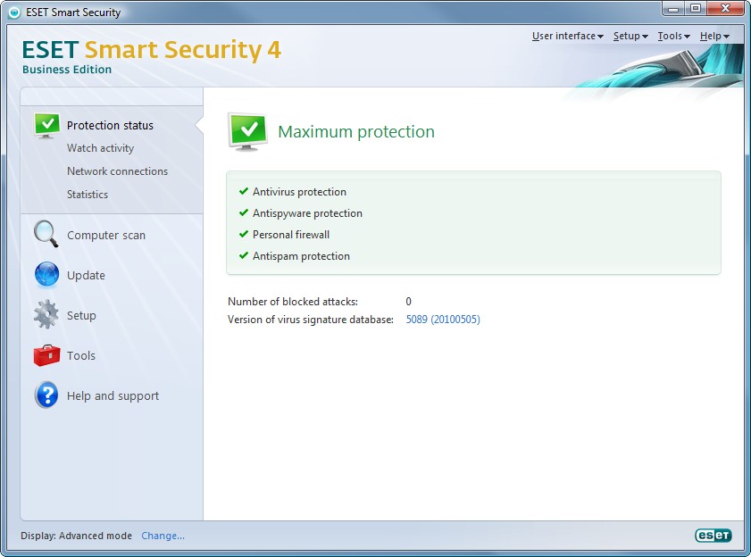The height and width of the screenshot is (557, 751).
Task: Click virus signature database version 5089 link
Action: [443, 320]
